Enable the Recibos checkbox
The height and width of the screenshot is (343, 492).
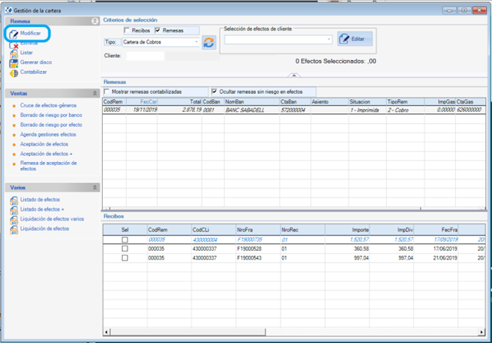click(x=127, y=31)
